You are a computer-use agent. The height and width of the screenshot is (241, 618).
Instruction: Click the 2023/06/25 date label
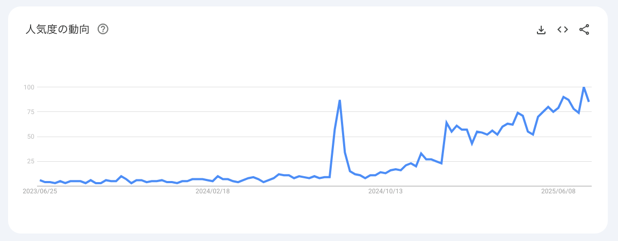tap(40, 191)
